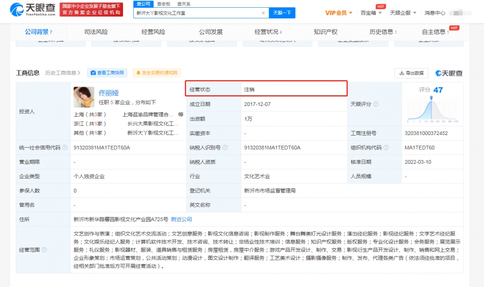Click the 2022-03-10 approval date

[x=418, y=162]
